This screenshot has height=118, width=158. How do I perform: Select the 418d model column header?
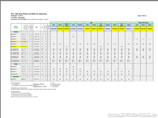point(73,25)
